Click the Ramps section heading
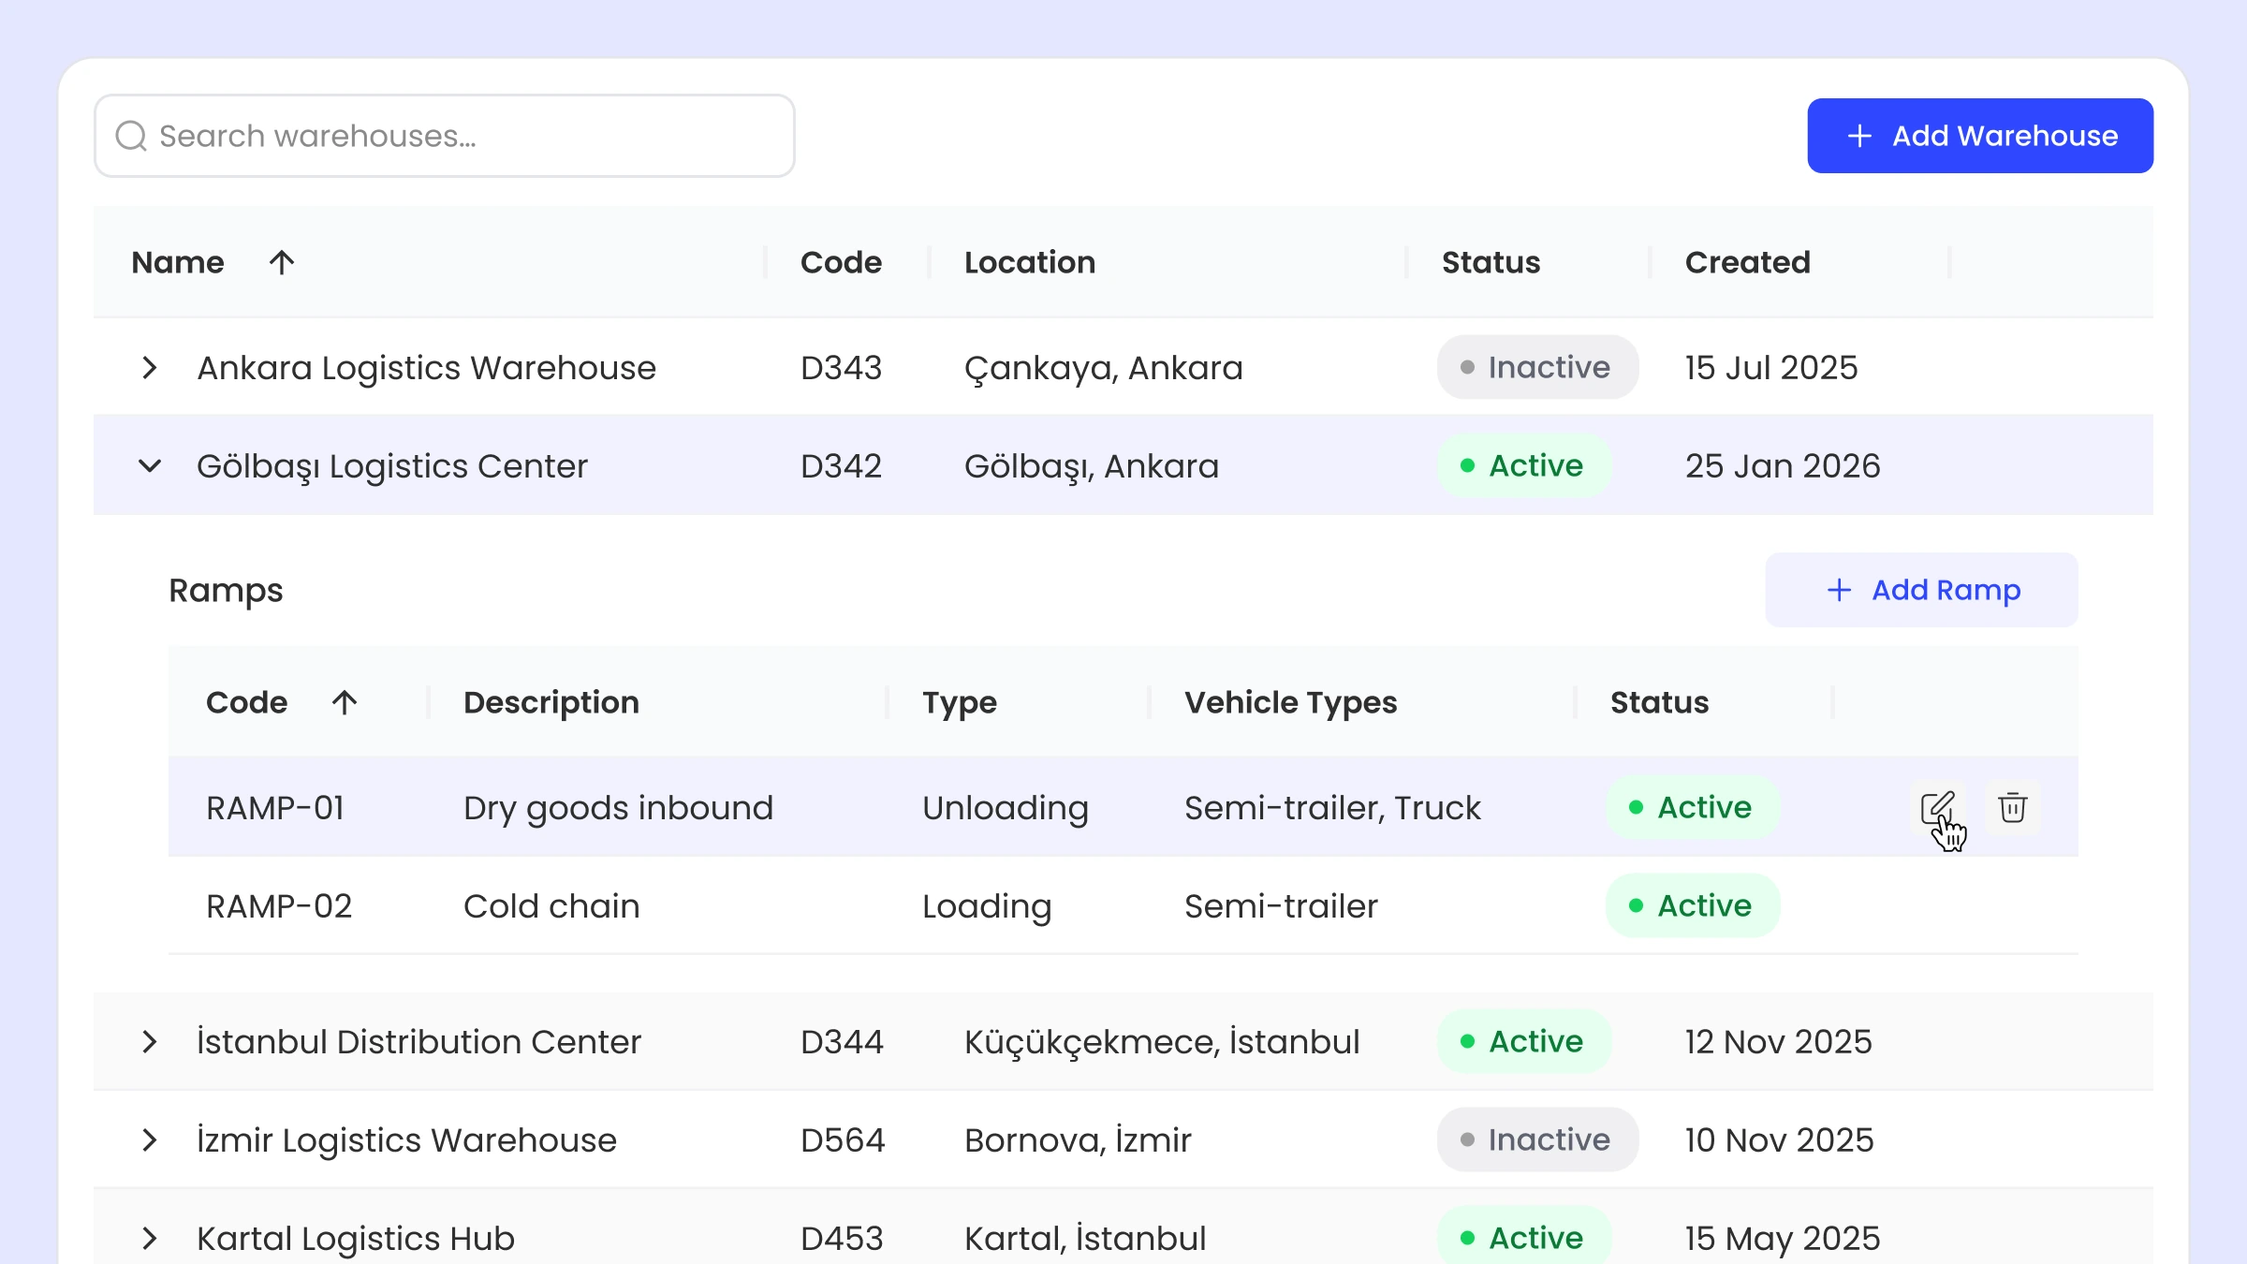This screenshot has width=2247, height=1264. pyautogui.click(x=226, y=591)
